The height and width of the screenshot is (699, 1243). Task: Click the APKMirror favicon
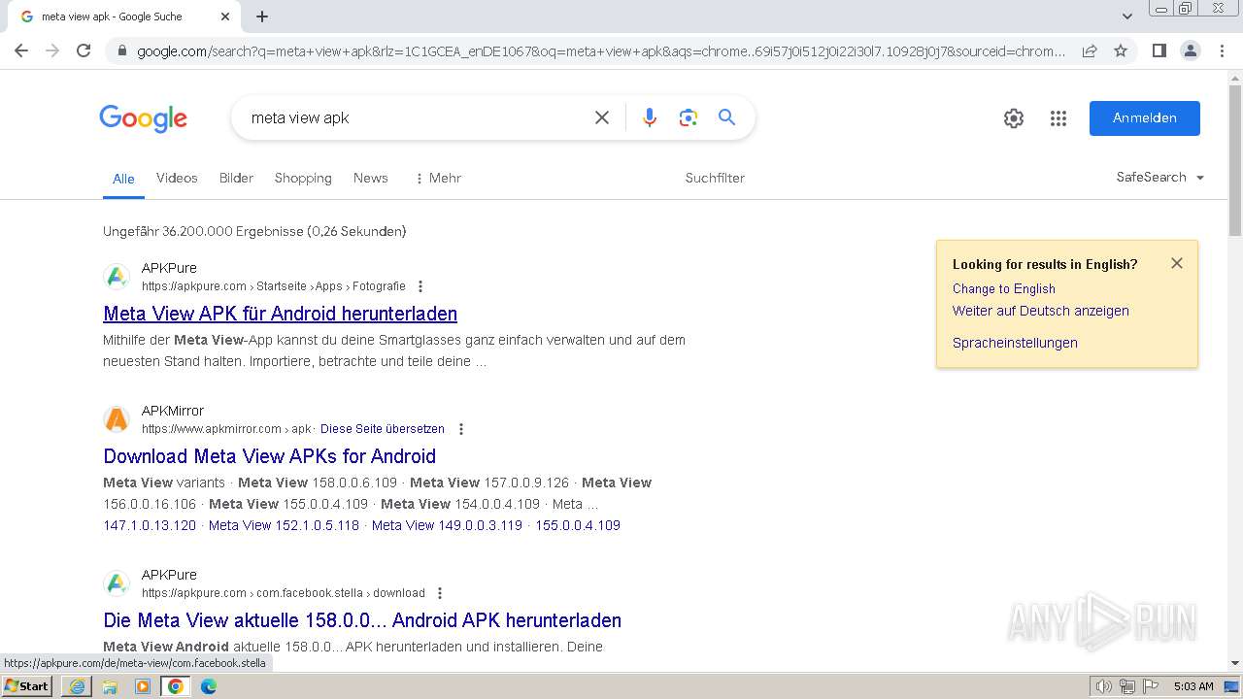pyautogui.click(x=117, y=419)
